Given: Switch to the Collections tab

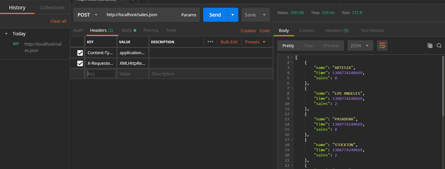Looking at the screenshot, I should pyautogui.click(x=52, y=7).
